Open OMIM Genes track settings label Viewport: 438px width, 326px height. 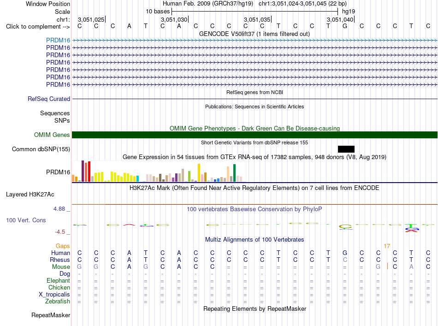point(52,135)
